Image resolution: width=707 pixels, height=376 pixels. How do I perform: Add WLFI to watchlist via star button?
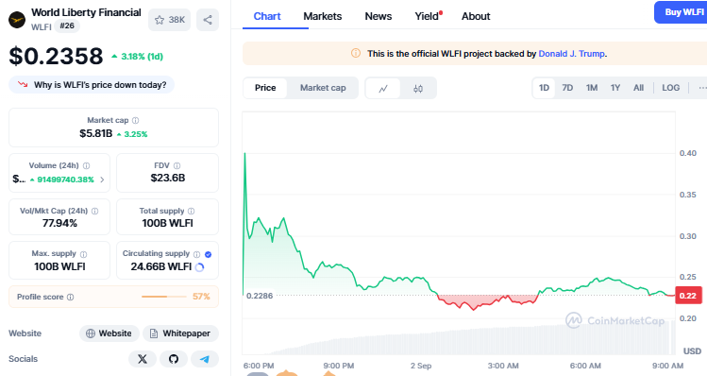click(170, 20)
